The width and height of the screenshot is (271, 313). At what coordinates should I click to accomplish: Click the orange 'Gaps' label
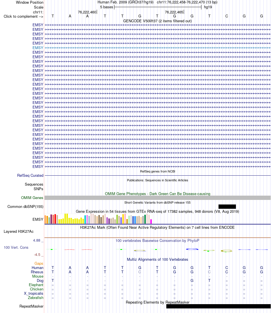pos(39,264)
